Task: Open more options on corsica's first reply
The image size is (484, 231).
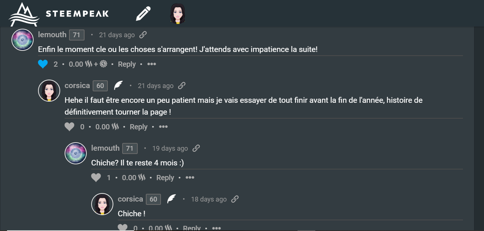Action: click(164, 127)
